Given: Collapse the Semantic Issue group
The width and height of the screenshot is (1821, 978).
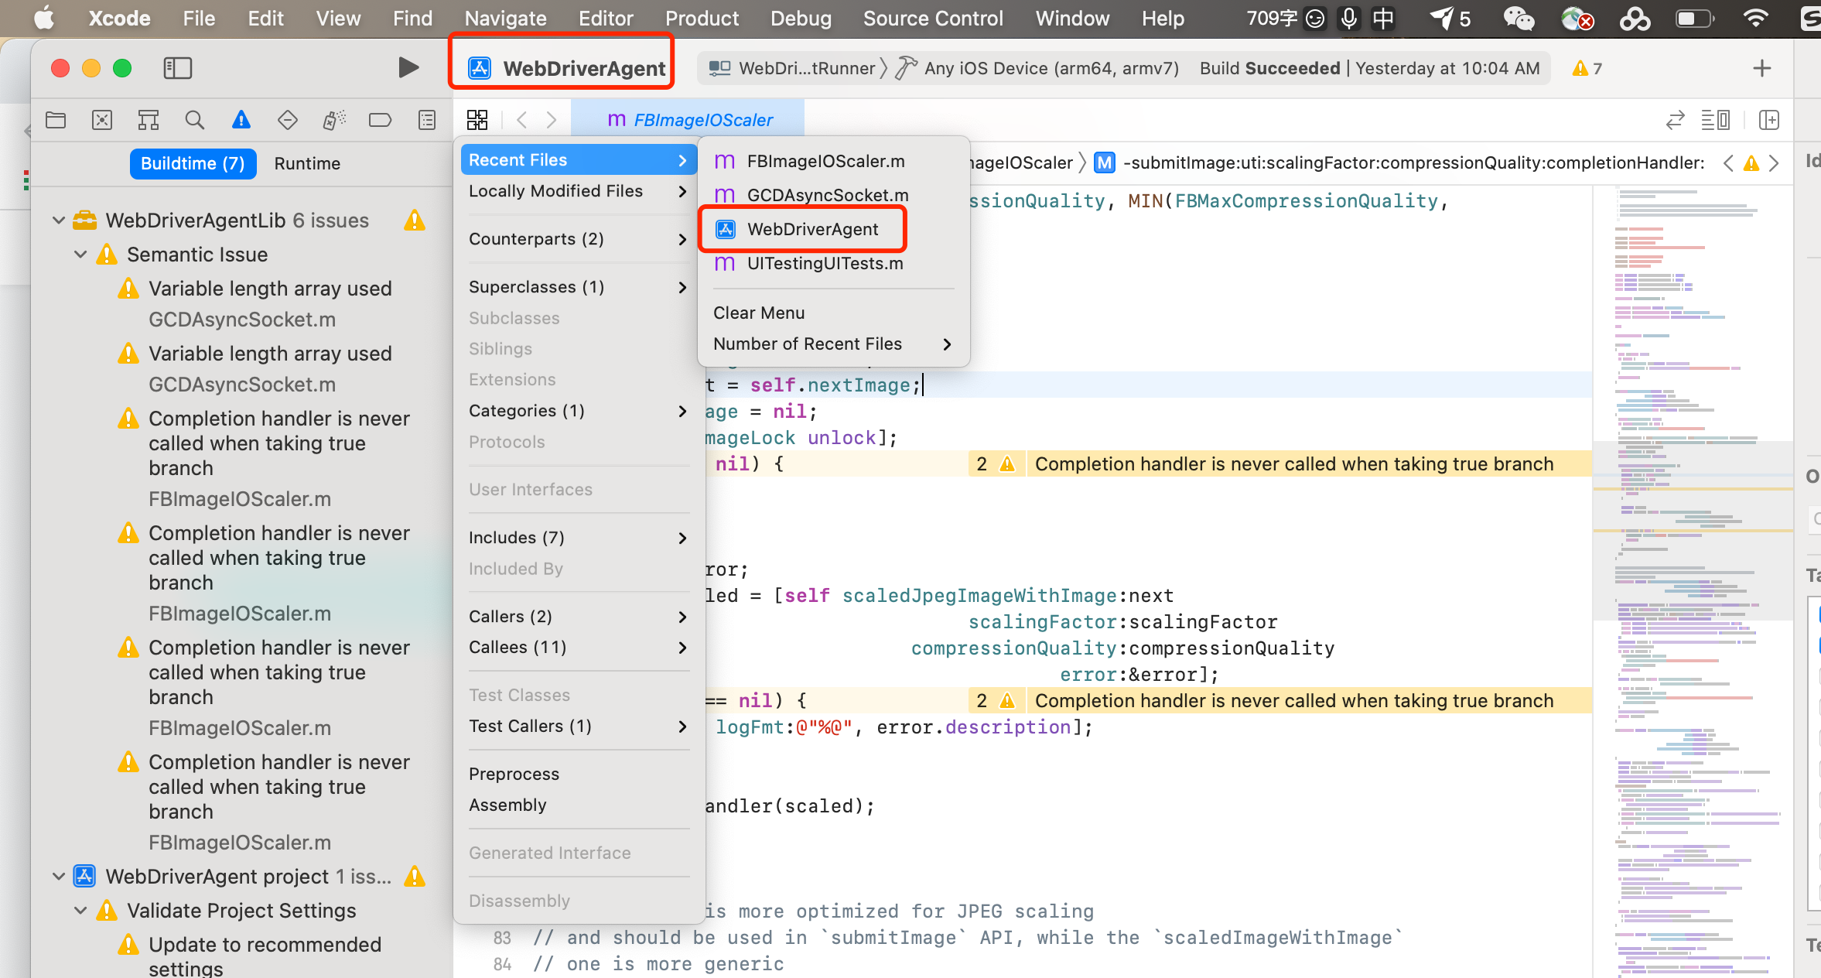Looking at the screenshot, I should [x=80, y=255].
